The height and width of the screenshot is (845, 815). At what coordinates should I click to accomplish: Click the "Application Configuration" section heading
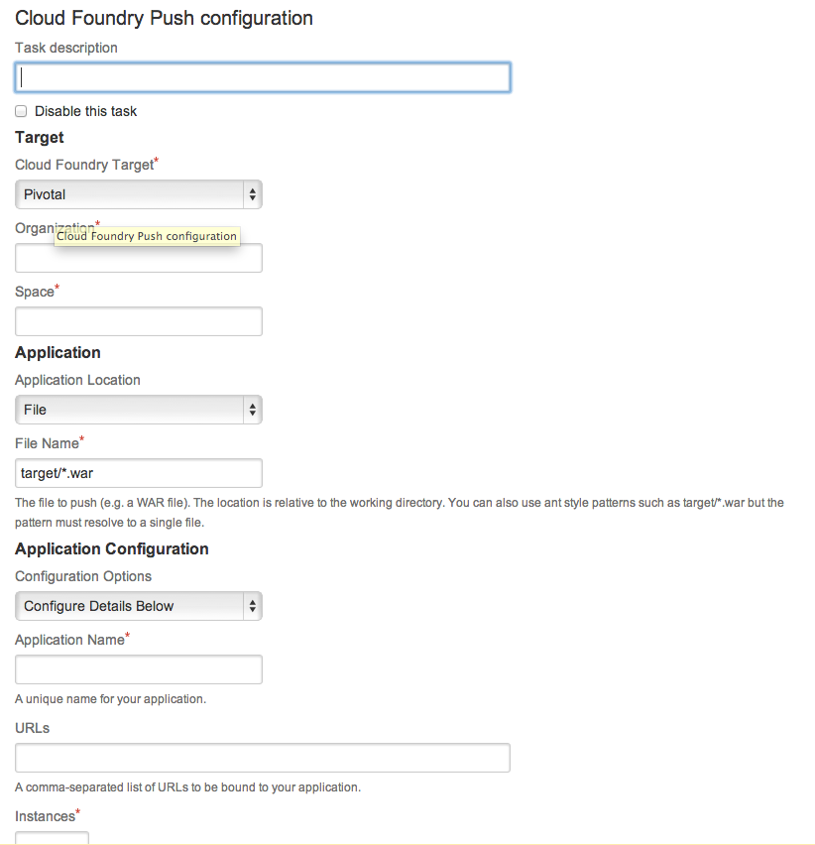[112, 548]
